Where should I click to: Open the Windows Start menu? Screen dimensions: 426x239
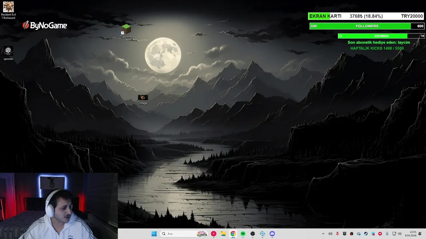[154, 234]
